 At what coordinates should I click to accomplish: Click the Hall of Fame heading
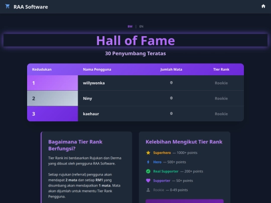tap(135, 41)
